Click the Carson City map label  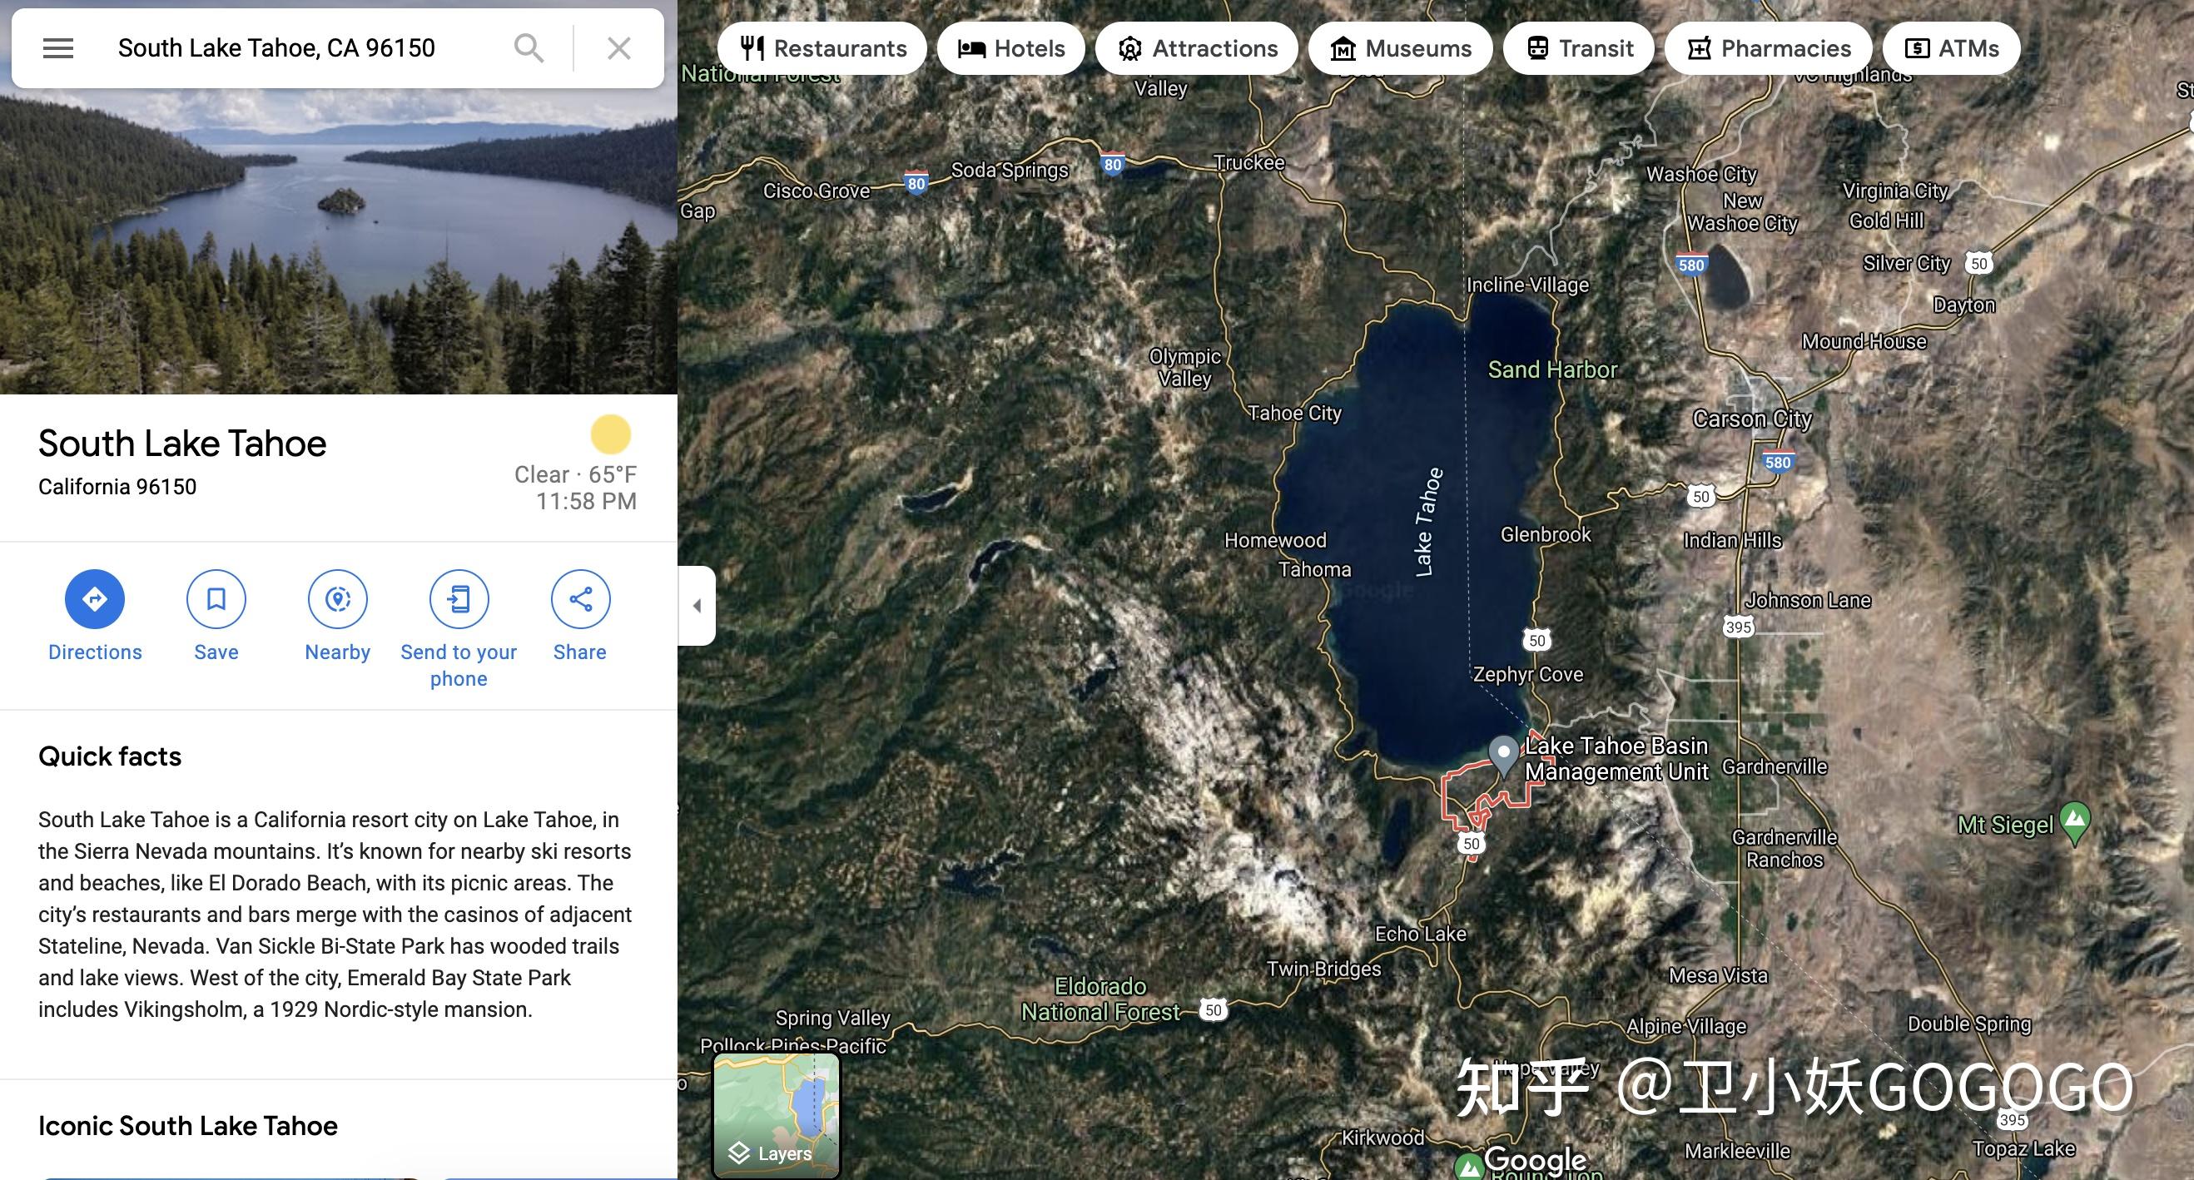pyautogui.click(x=1752, y=419)
